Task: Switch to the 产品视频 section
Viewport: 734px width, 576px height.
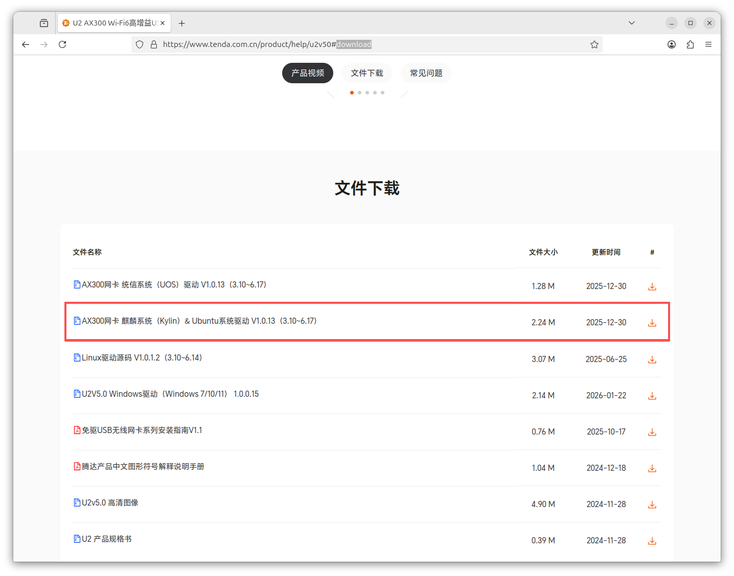Action: coord(307,73)
